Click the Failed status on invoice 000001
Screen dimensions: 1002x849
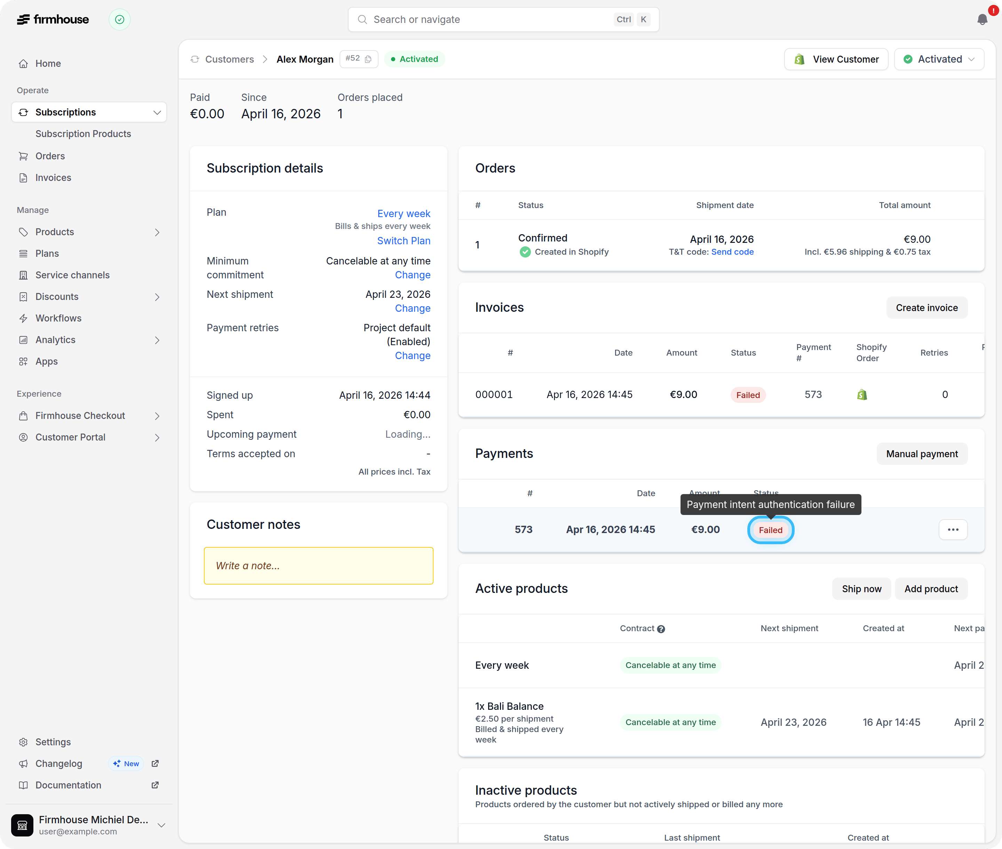coord(748,395)
